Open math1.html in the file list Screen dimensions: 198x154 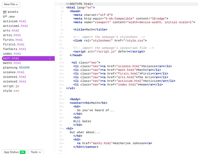pyautogui.click(x=12, y=63)
